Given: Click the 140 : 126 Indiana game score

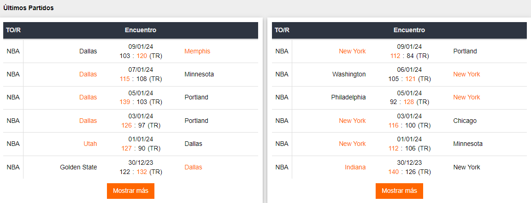Looking at the screenshot, I should point(409,172).
